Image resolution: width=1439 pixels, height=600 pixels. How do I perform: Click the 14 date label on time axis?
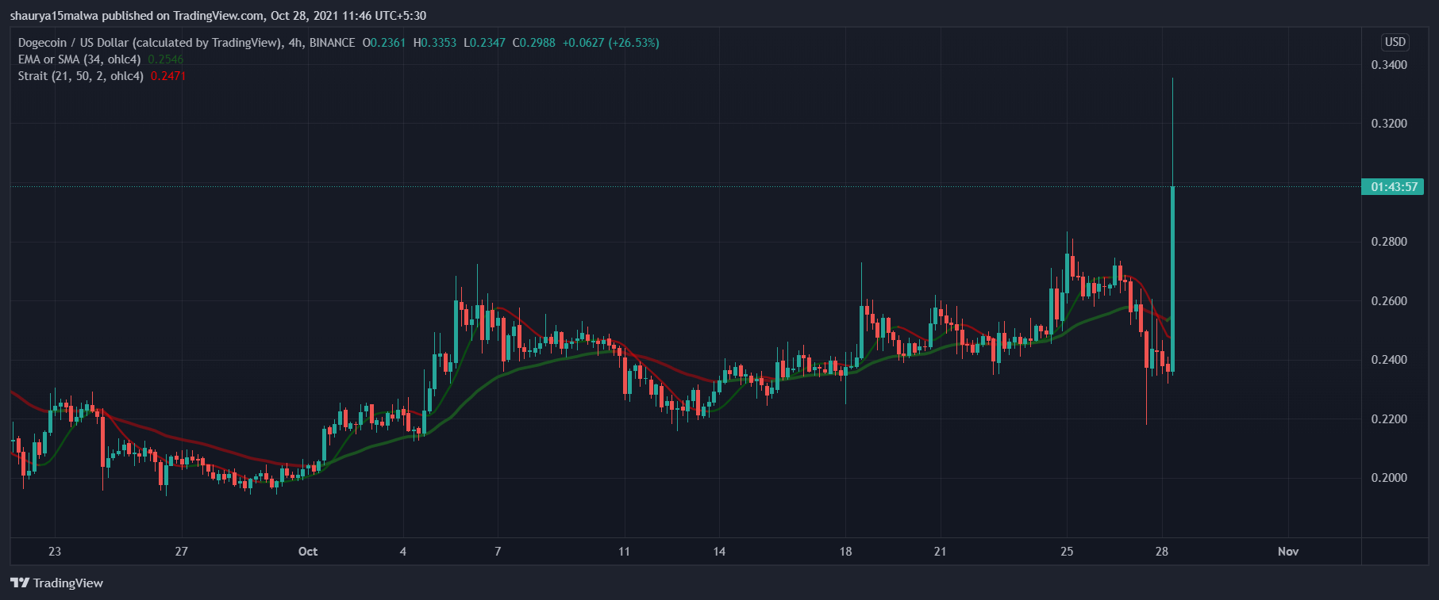[x=719, y=552]
